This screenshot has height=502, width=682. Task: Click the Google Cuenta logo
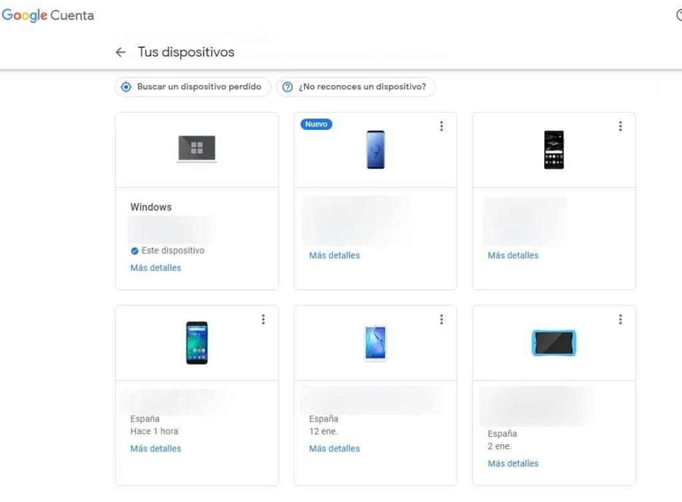tap(48, 15)
